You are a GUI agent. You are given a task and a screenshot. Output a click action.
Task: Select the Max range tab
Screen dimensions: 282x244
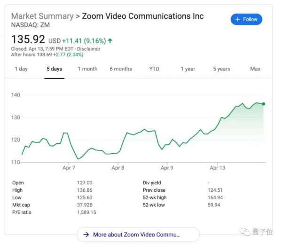(x=255, y=69)
